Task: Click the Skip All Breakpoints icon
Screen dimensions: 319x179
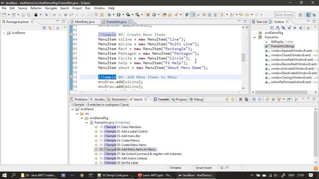Action: (46, 14)
